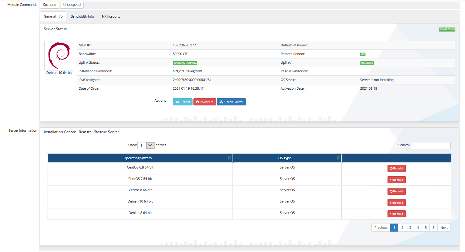Go to pagination page 3
The height and width of the screenshot is (252, 465).
coord(410,228)
